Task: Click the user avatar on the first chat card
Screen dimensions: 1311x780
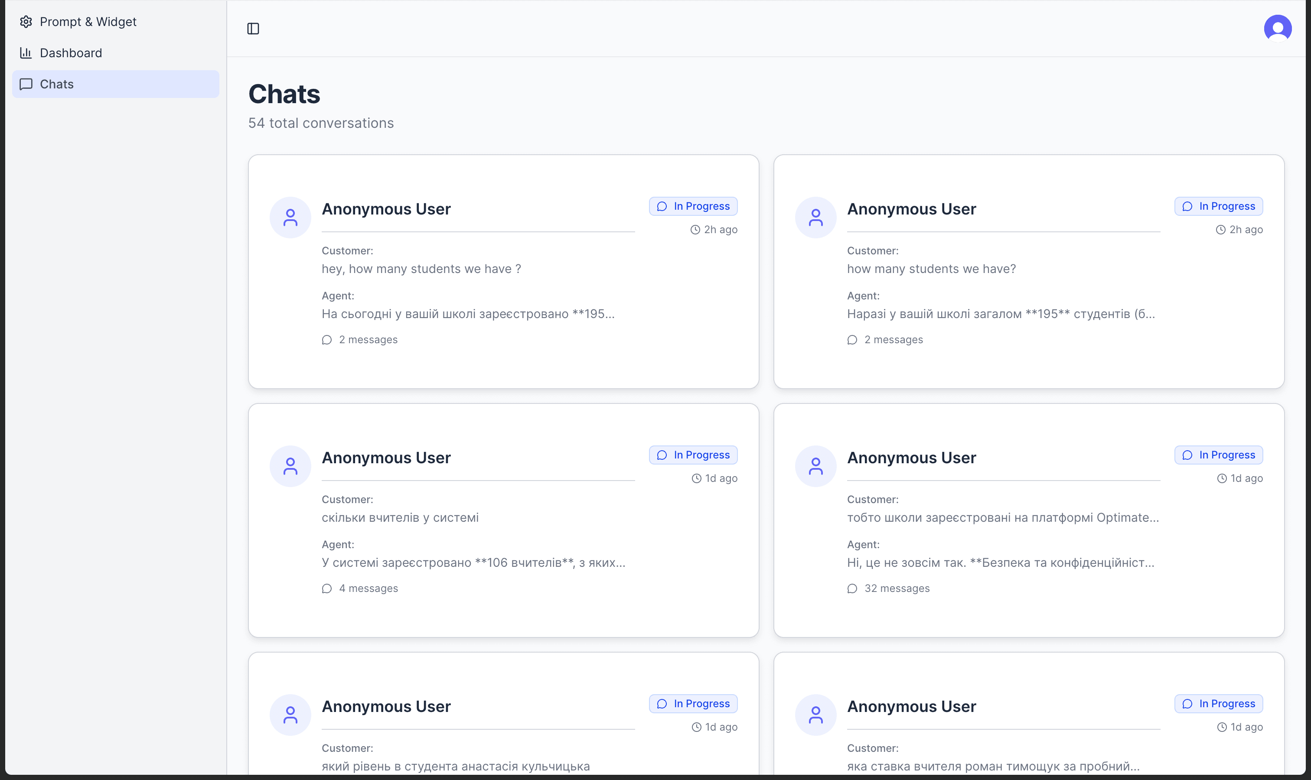Action: pos(290,217)
